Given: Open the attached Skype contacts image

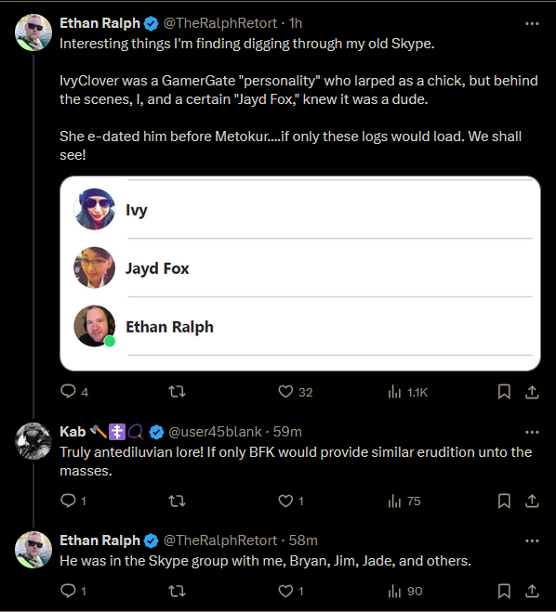Looking at the screenshot, I should coord(300,273).
